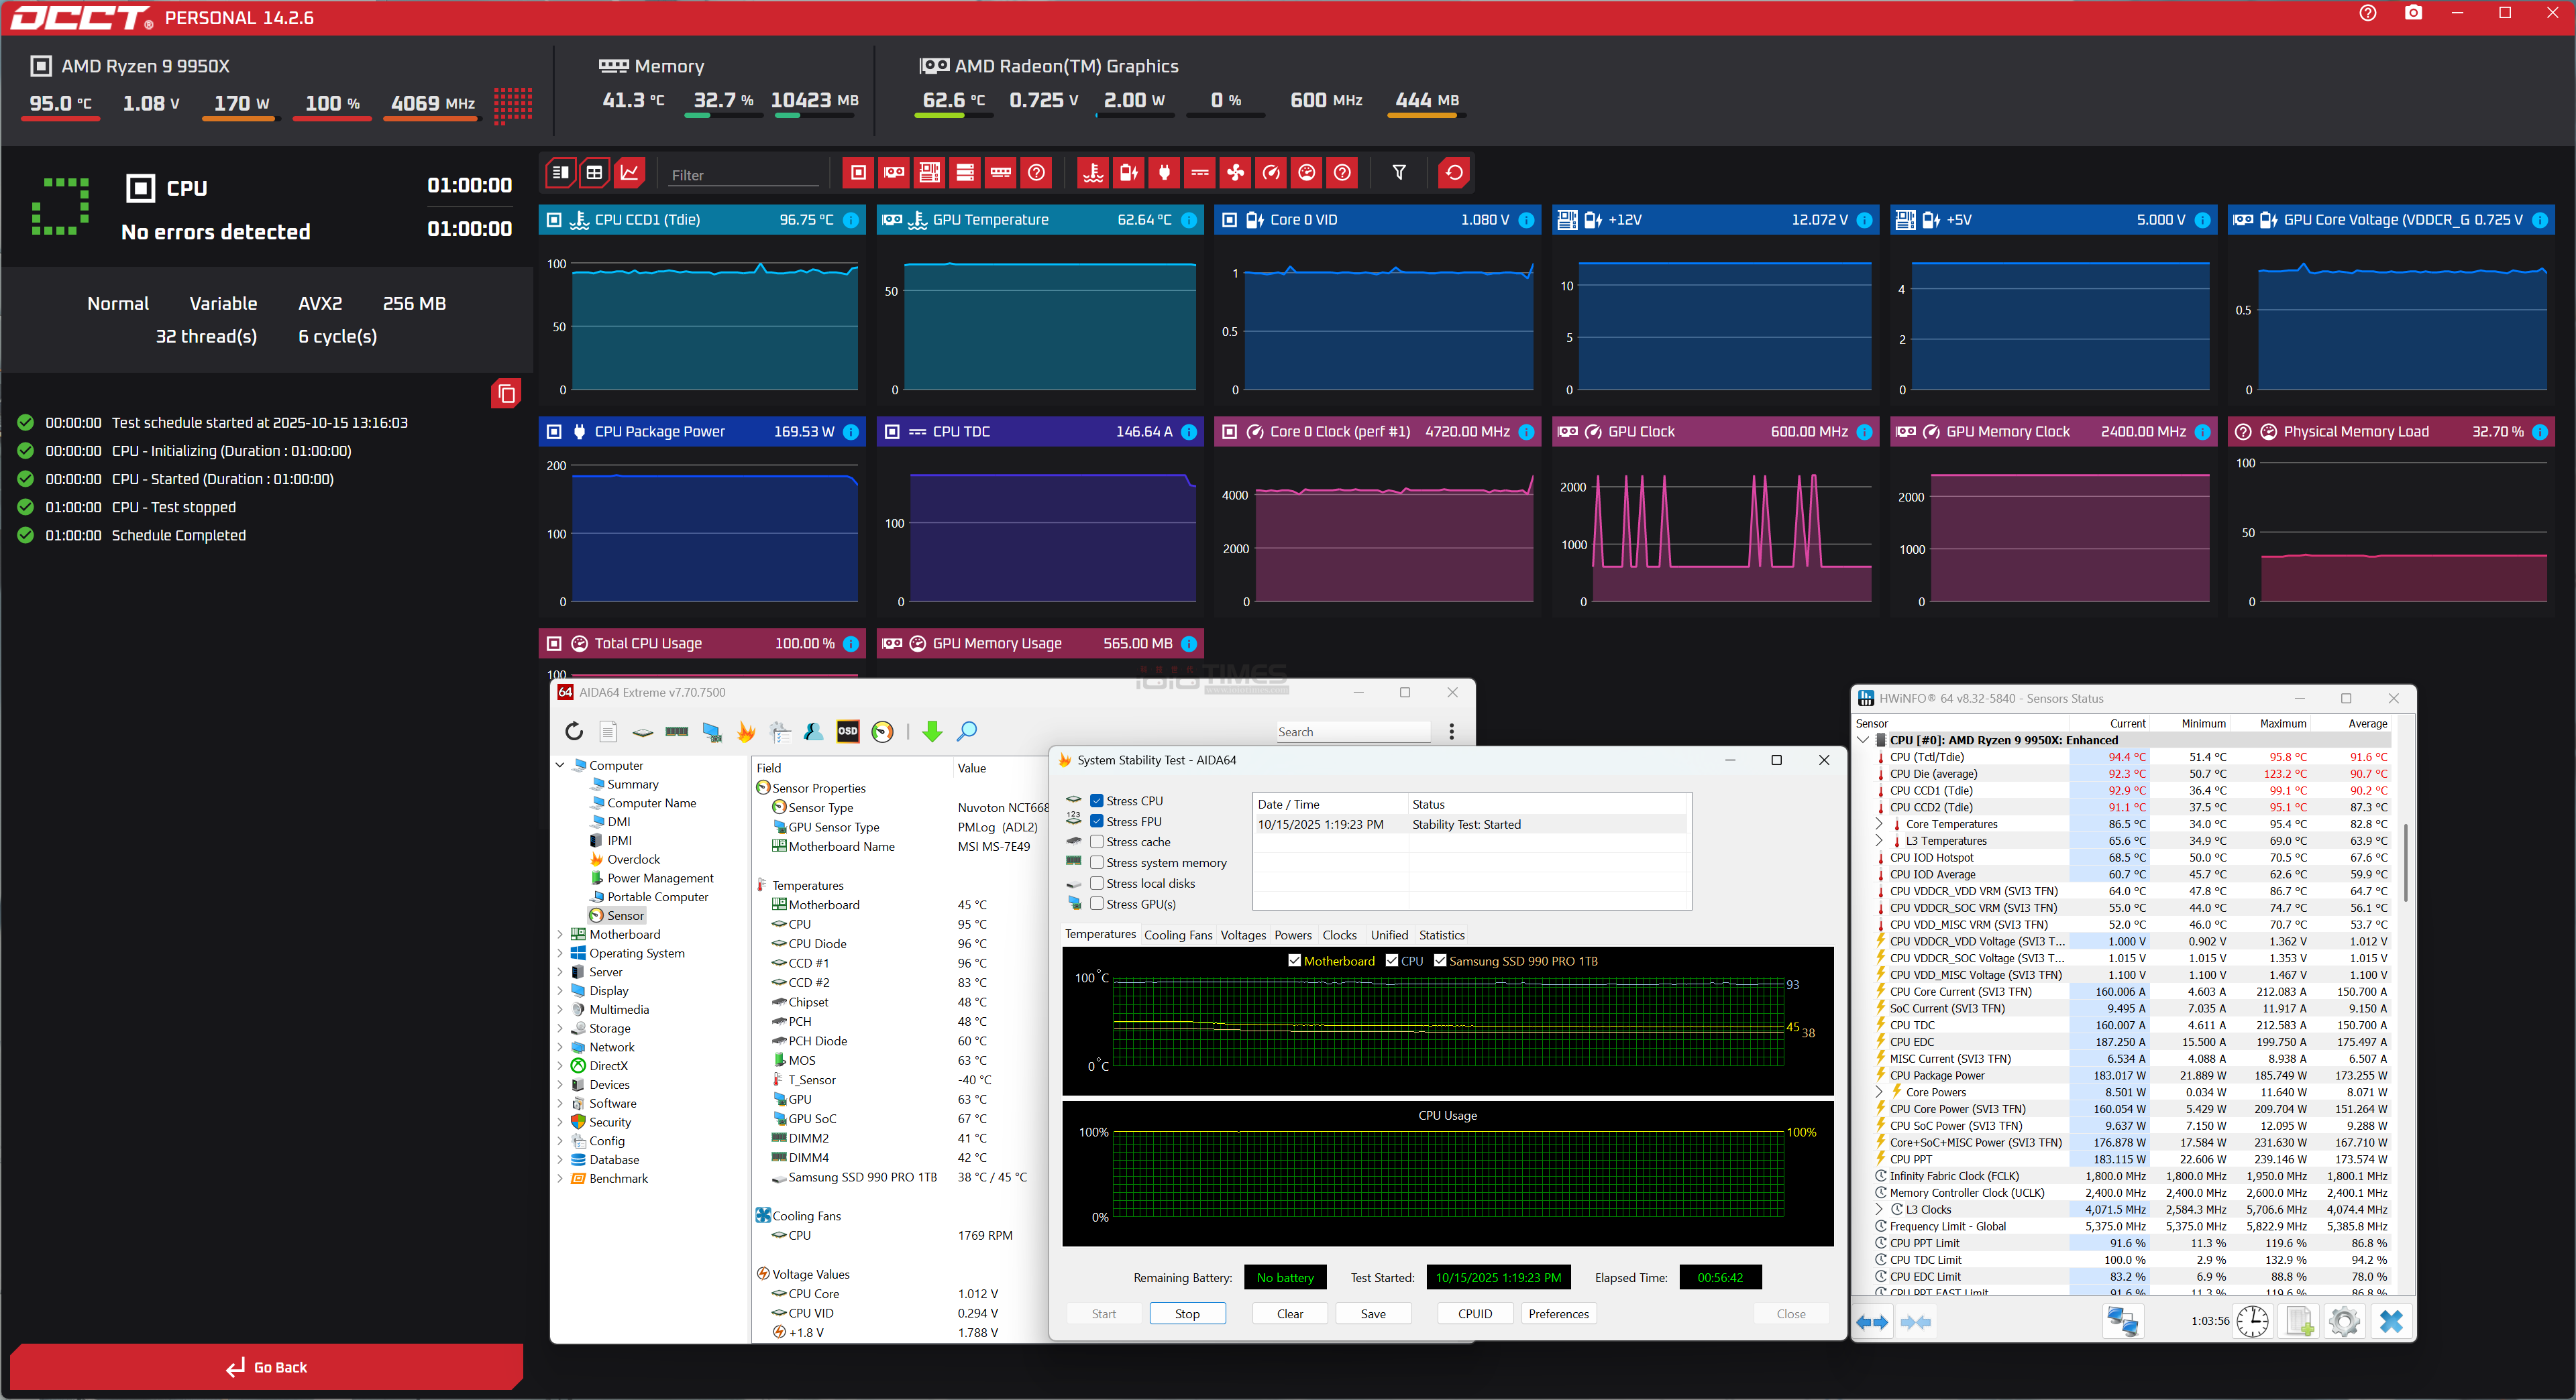Toggle Samsung SSD 990 PRO graph checkbox
Image resolution: width=2576 pixels, height=1400 pixels.
tap(1440, 960)
